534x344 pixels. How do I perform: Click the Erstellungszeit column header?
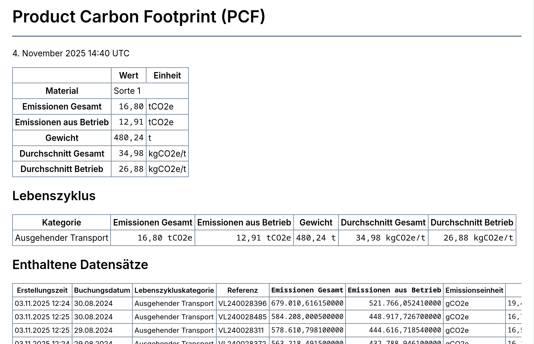coord(42,291)
